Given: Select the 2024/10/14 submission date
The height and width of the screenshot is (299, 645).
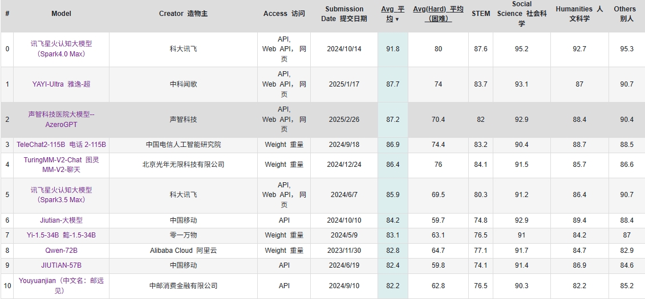Looking at the screenshot, I should pos(344,49).
